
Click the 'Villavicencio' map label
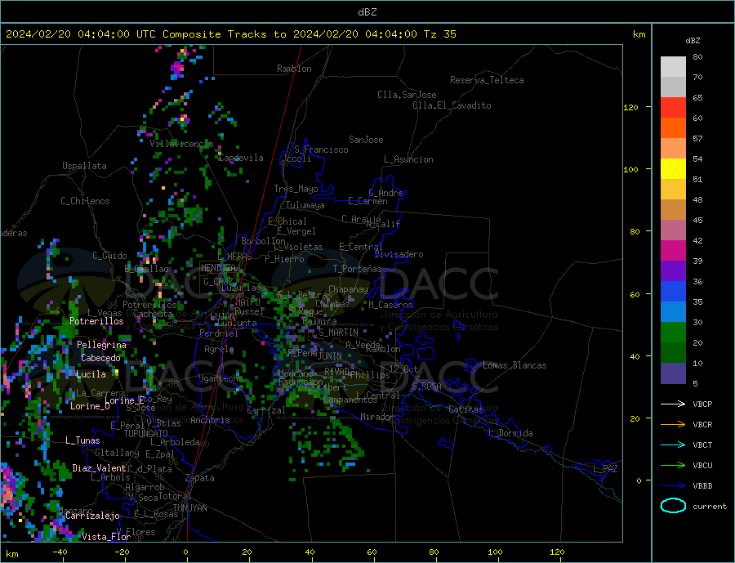tap(181, 144)
